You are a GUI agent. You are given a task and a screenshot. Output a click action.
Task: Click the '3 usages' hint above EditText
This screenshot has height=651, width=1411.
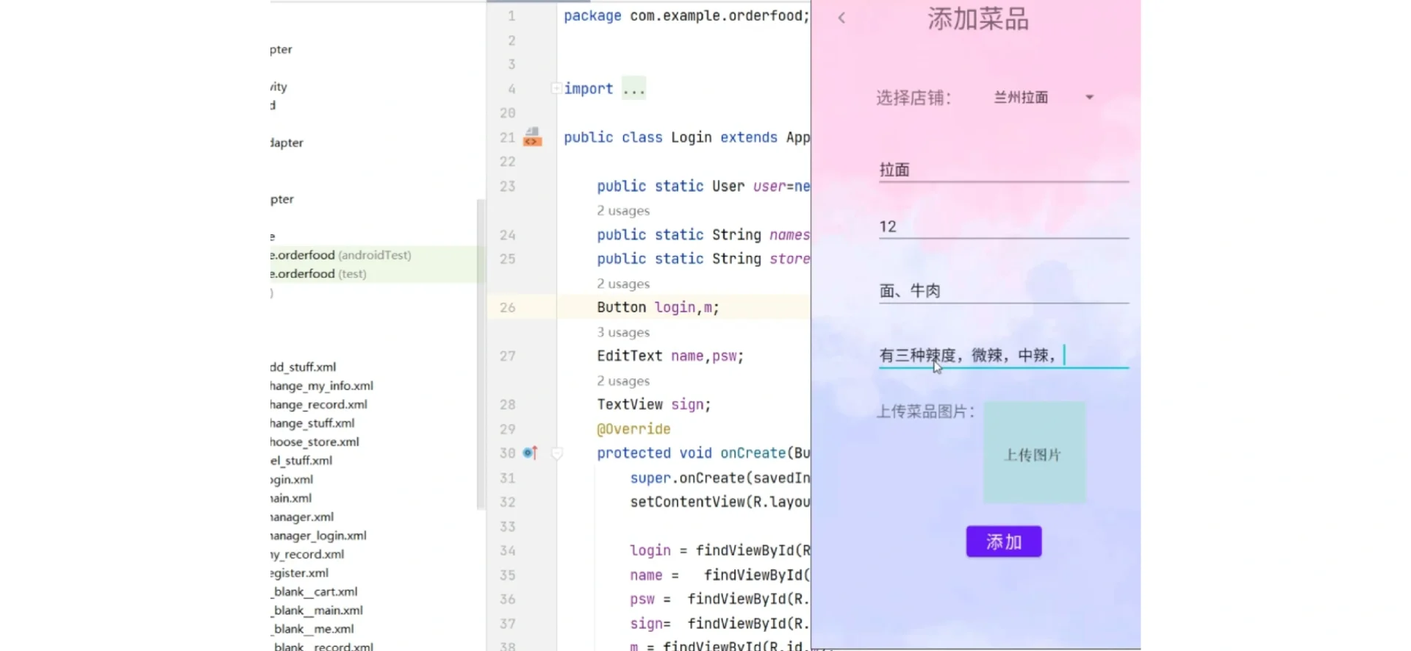coord(623,332)
